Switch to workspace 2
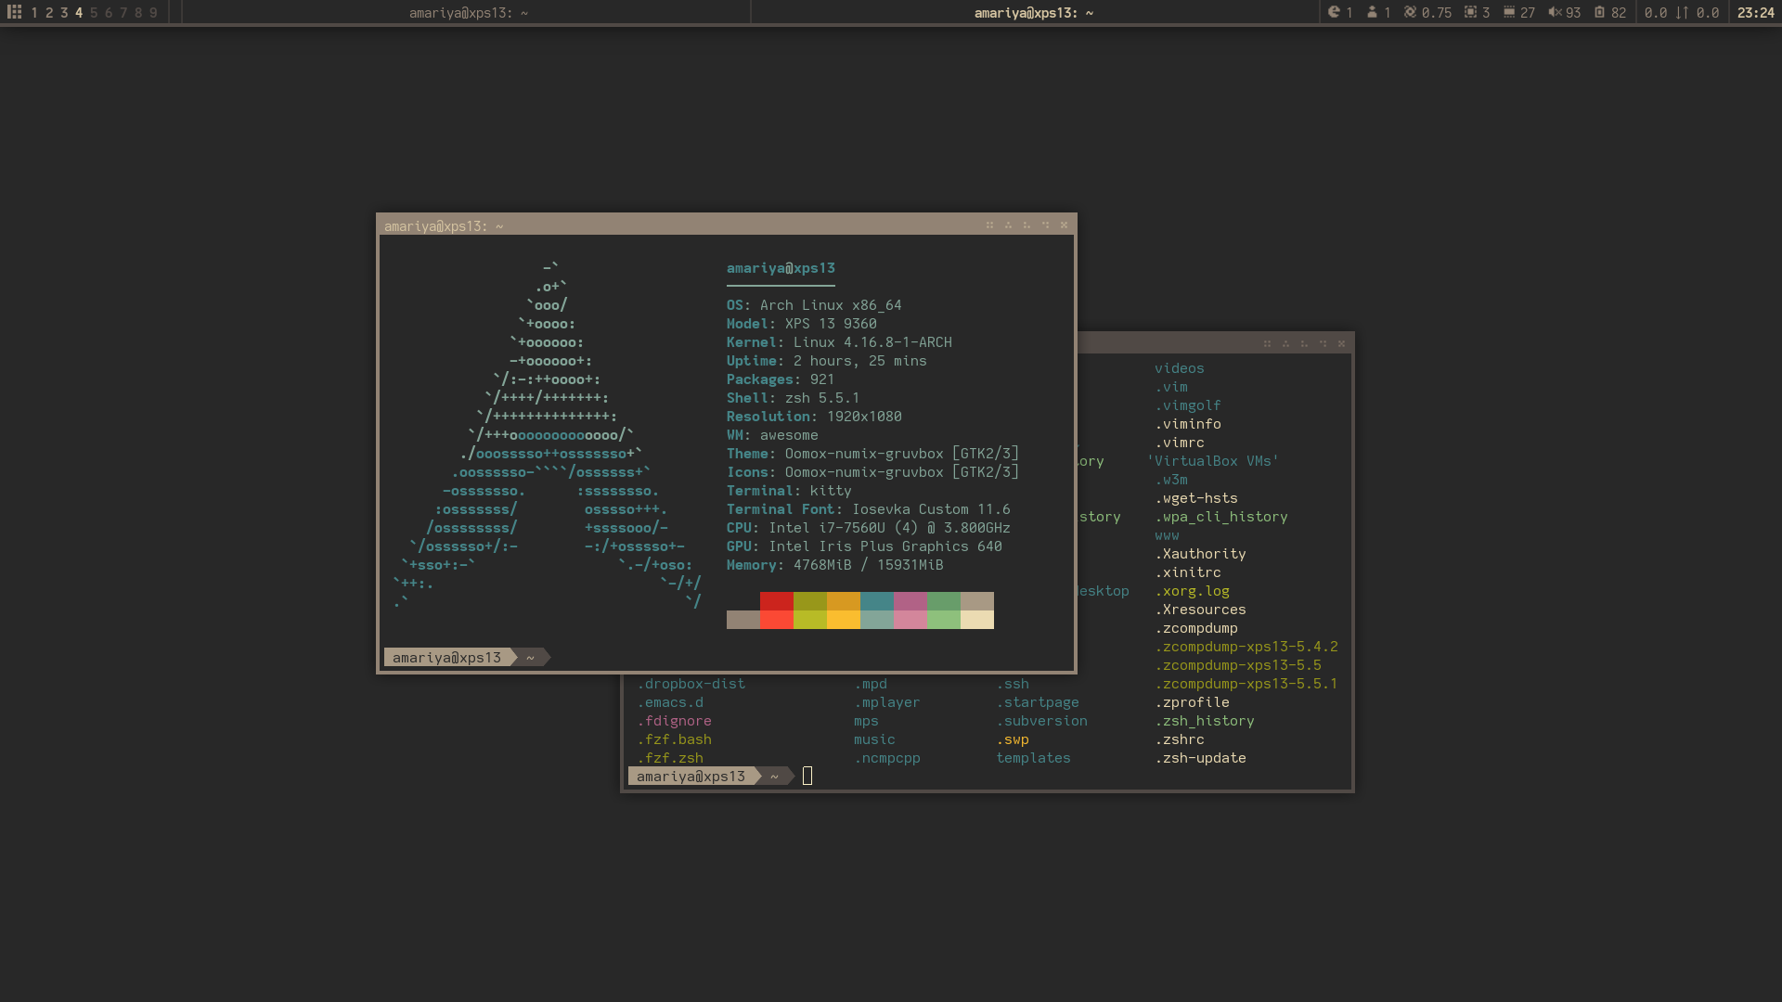The height and width of the screenshot is (1002, 1782). pyautogui.click(x=49, y=12)
